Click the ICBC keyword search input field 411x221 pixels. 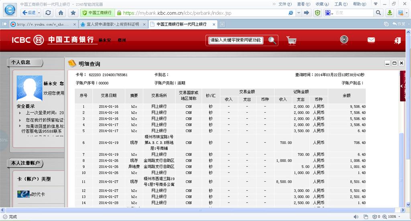point(236,40)
